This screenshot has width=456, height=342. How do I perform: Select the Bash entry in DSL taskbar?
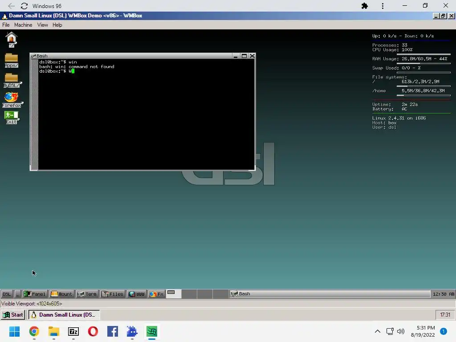coord(330,294)
